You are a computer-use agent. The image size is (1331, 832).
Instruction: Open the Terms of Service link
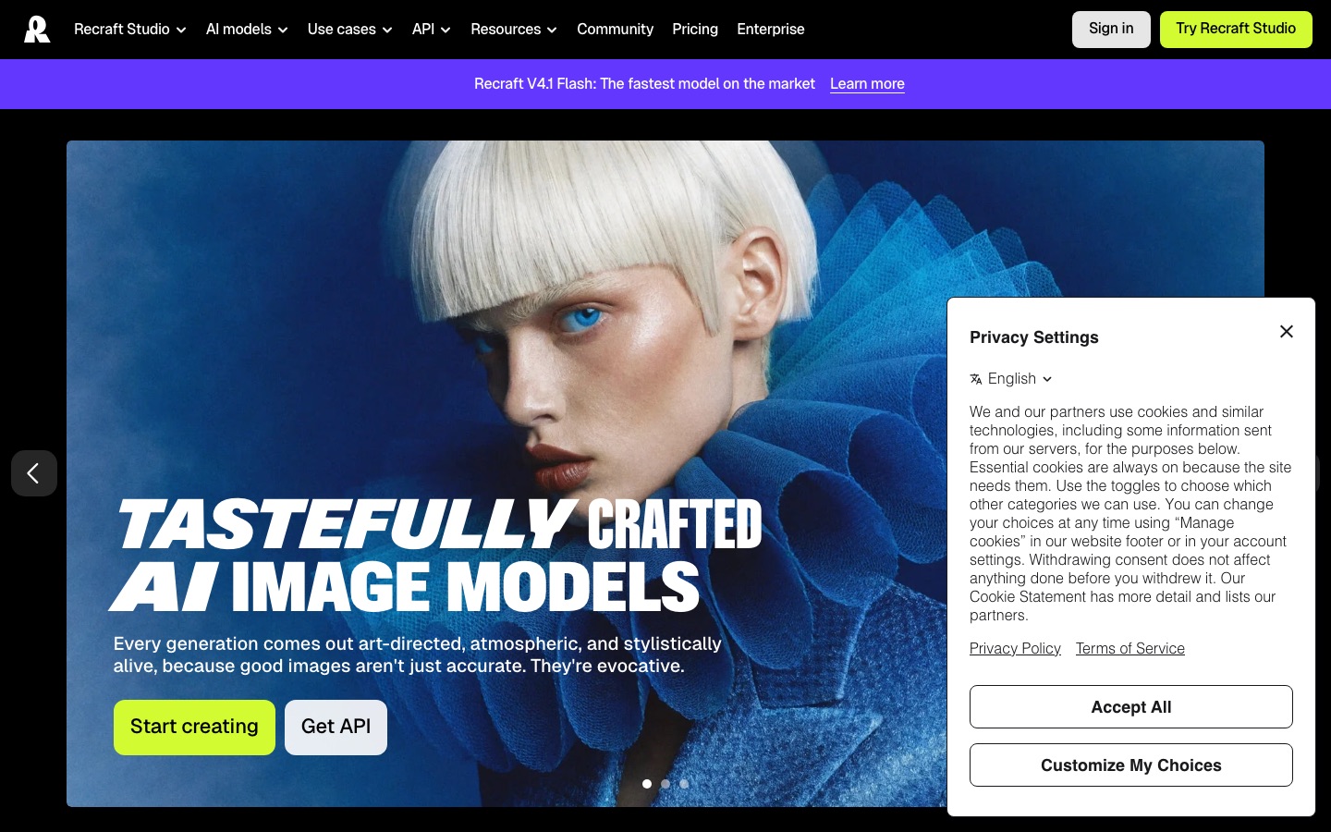(1130, 649)
